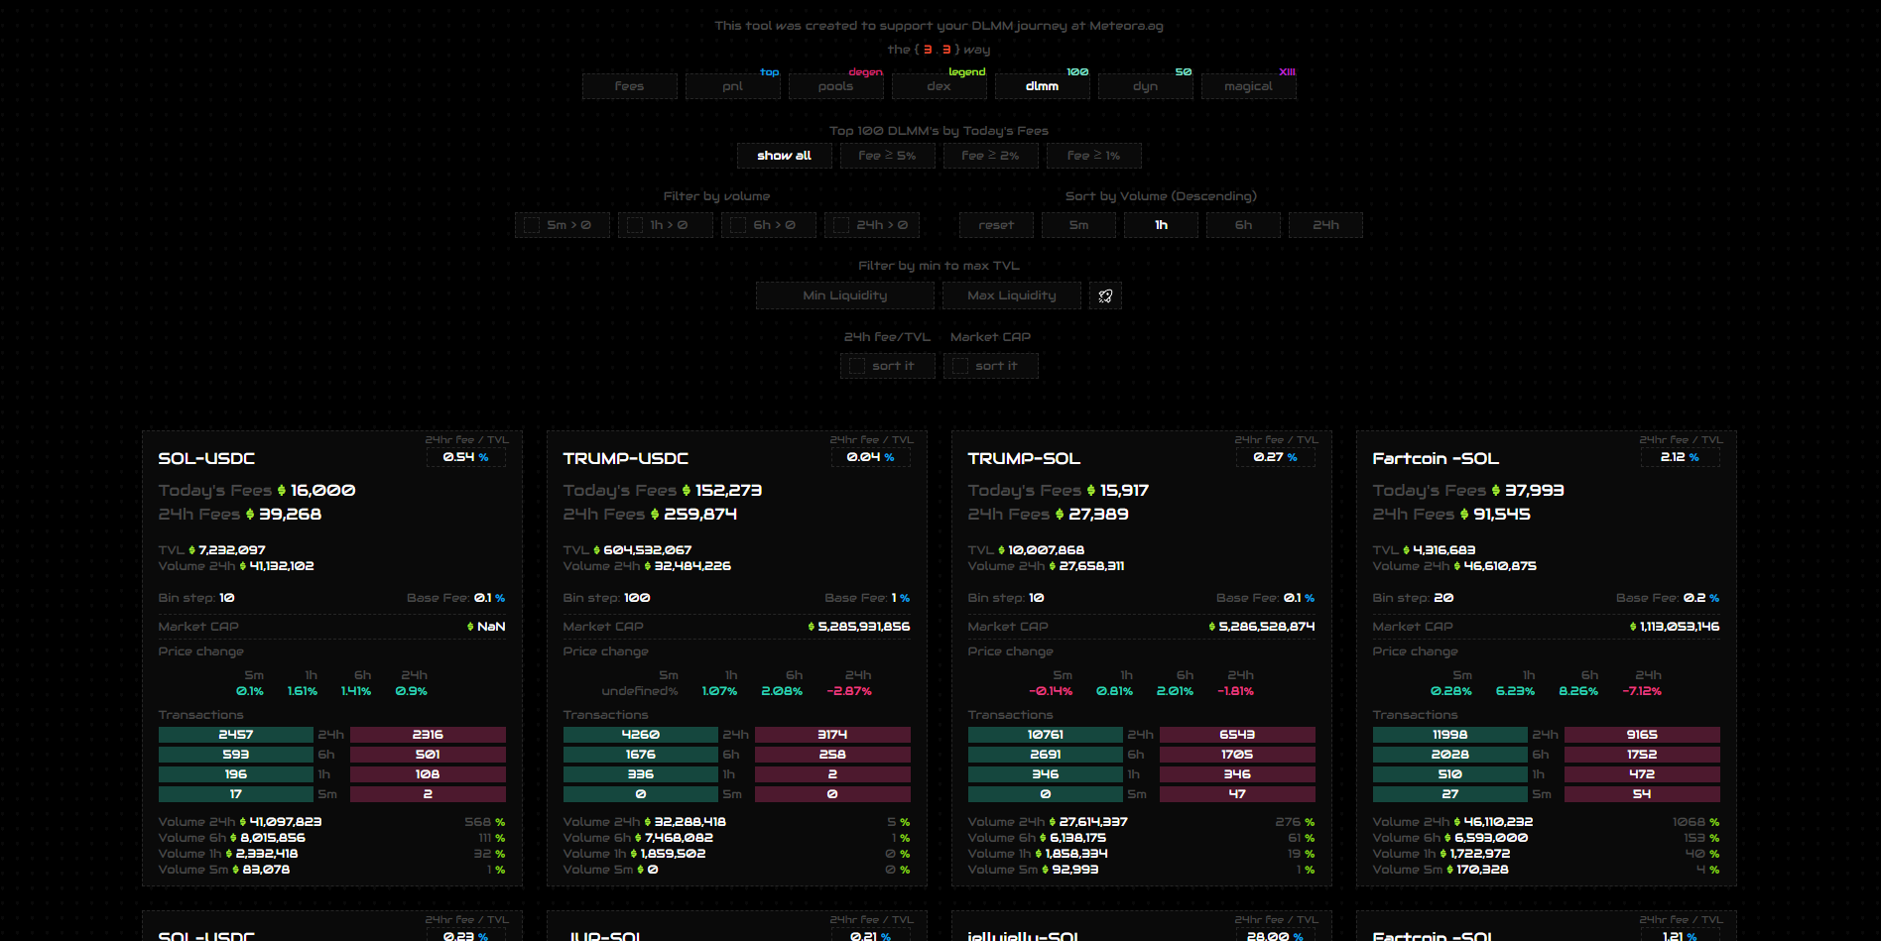
Task: Click the Min Liquidity input field
Action: click(x=845, y=295)
